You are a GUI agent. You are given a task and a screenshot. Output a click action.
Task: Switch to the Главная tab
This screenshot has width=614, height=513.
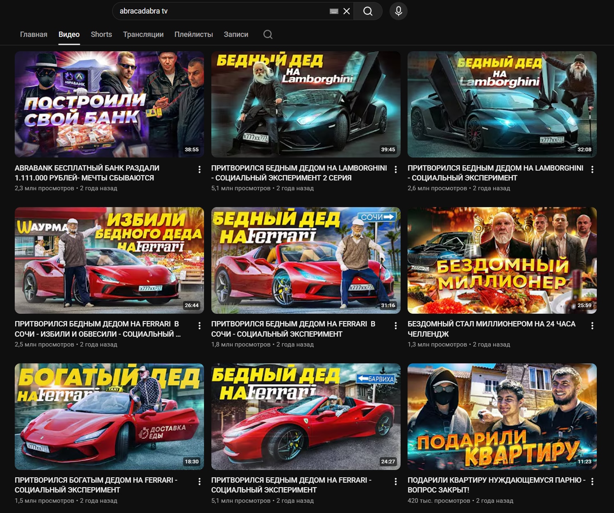(34, 34)
